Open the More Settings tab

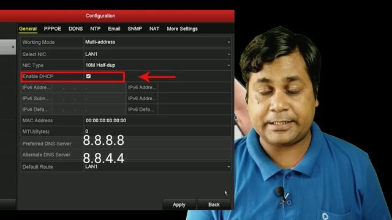[x=183, y=29]
